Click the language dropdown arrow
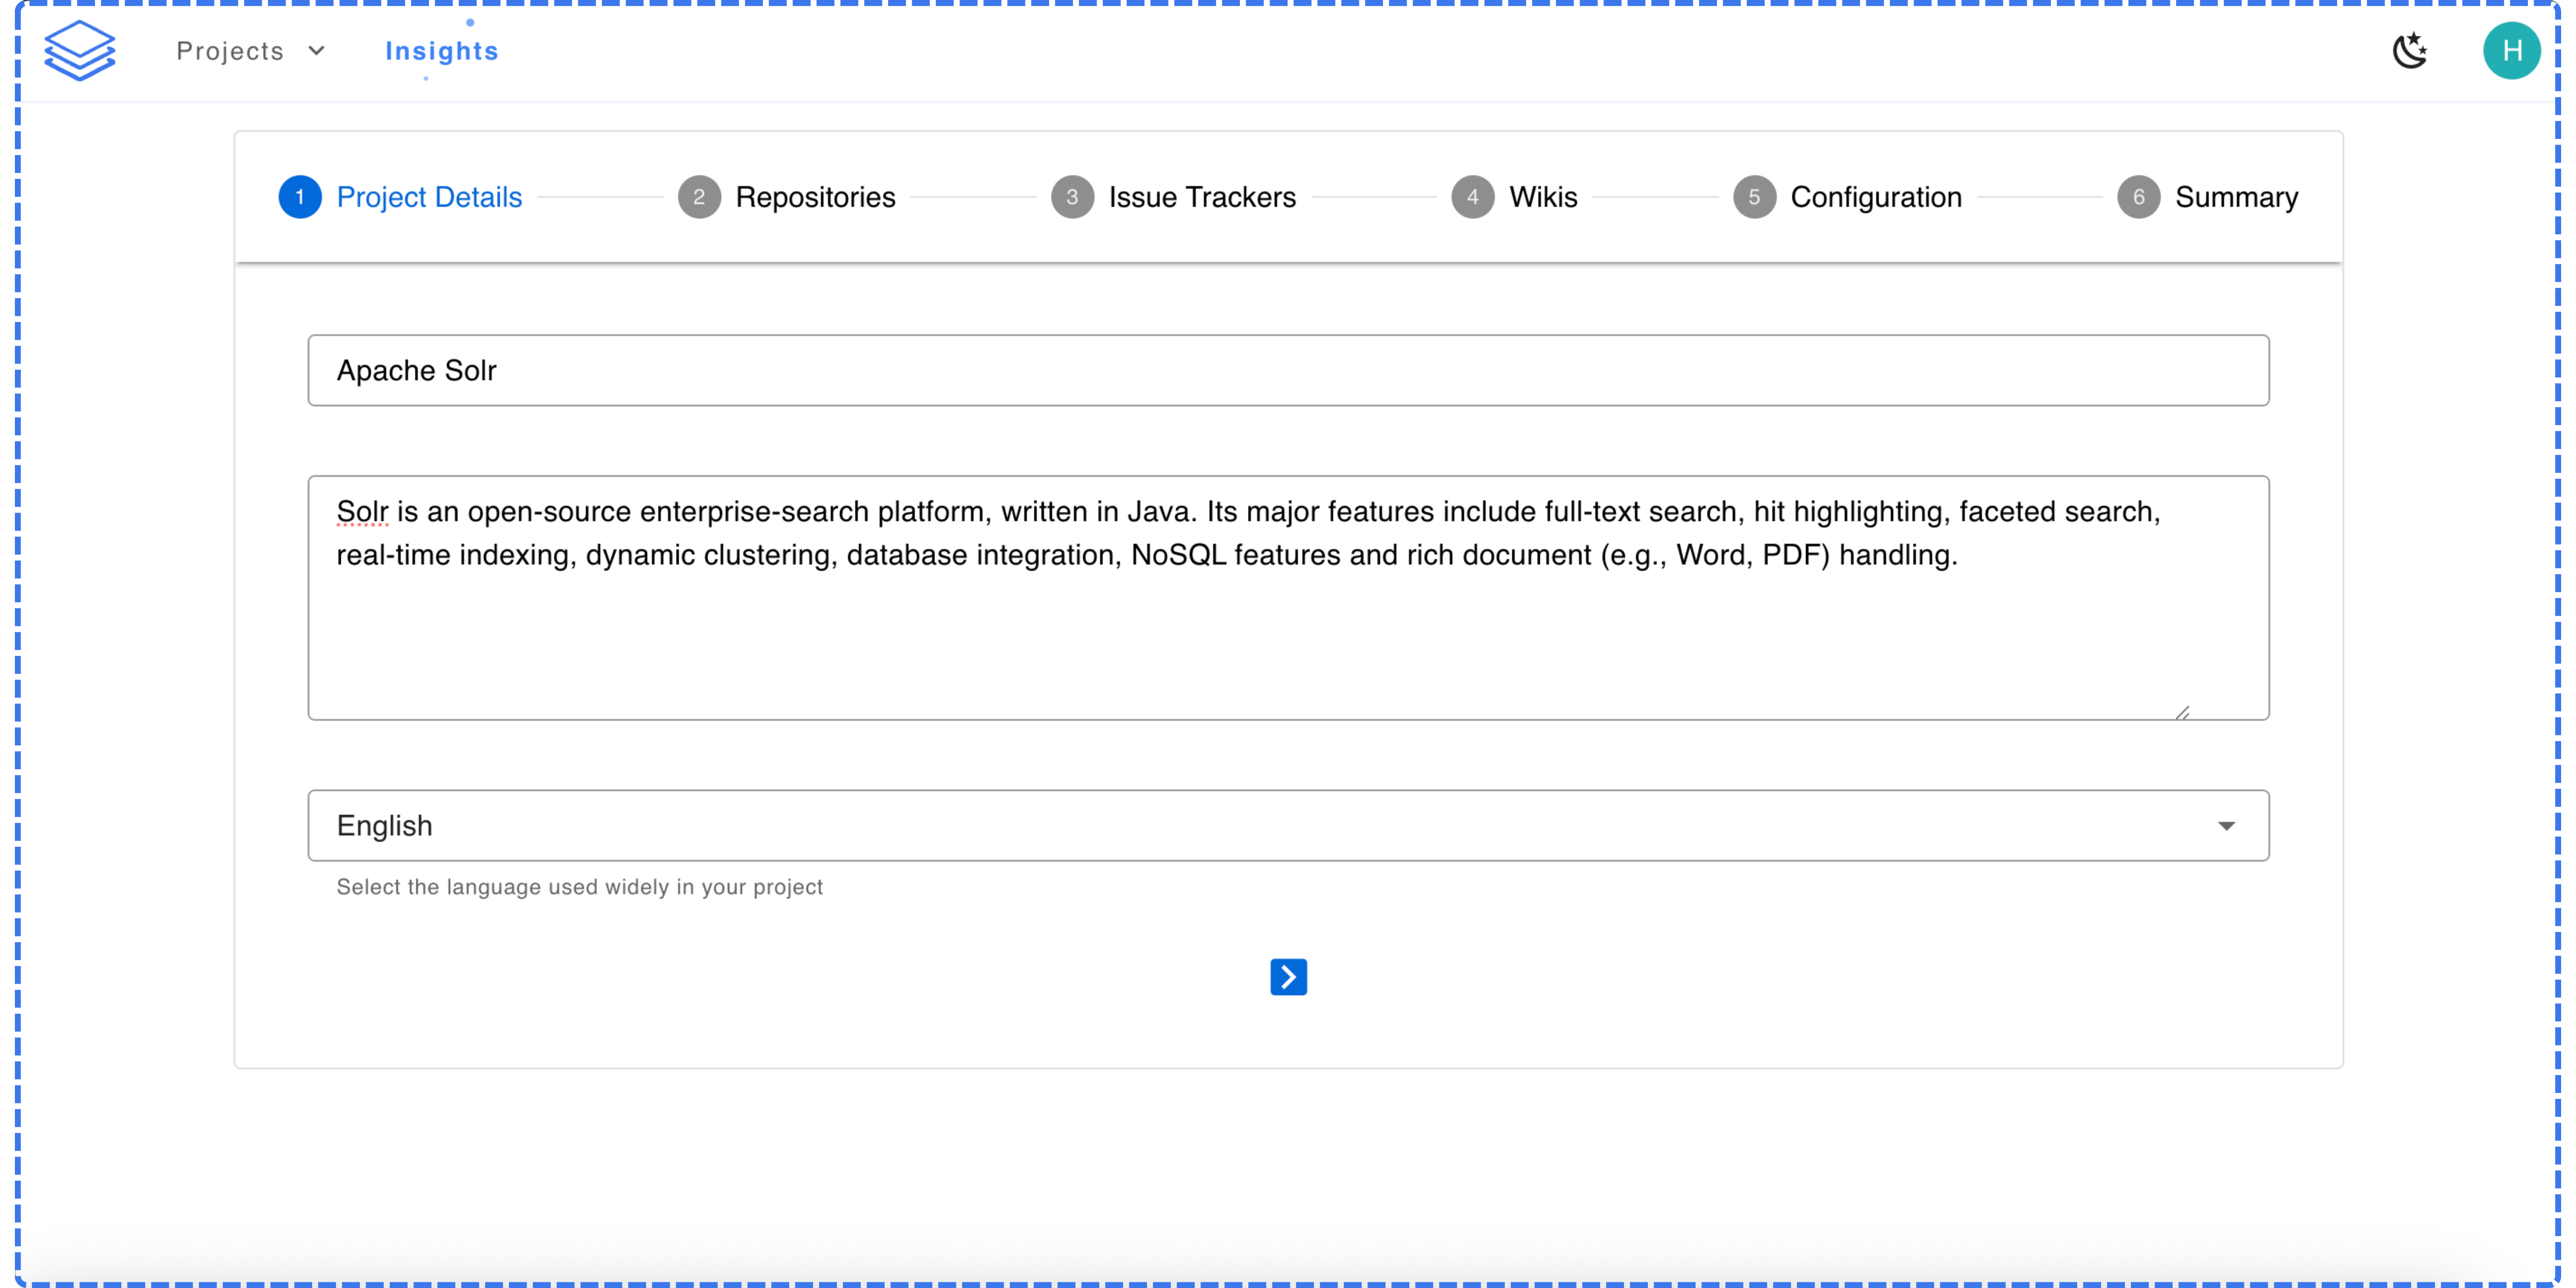This screenshot has width=2576, height=1288. pos(2226,825)
